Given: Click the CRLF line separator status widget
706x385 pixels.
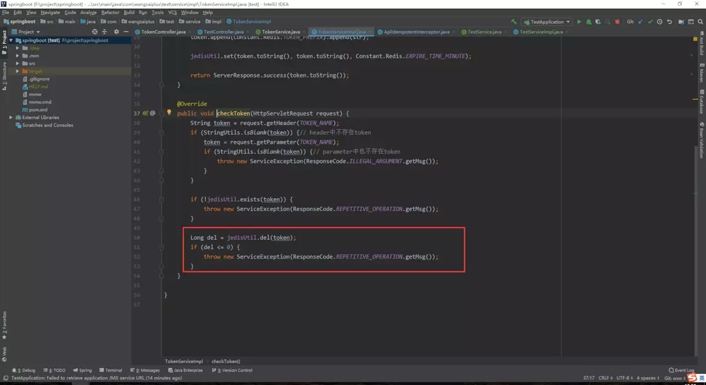Looking at the screenshot, I should click(x=605, y=378).
